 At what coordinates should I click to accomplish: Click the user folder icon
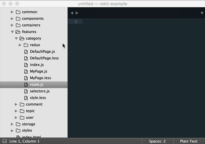point(22,118)
